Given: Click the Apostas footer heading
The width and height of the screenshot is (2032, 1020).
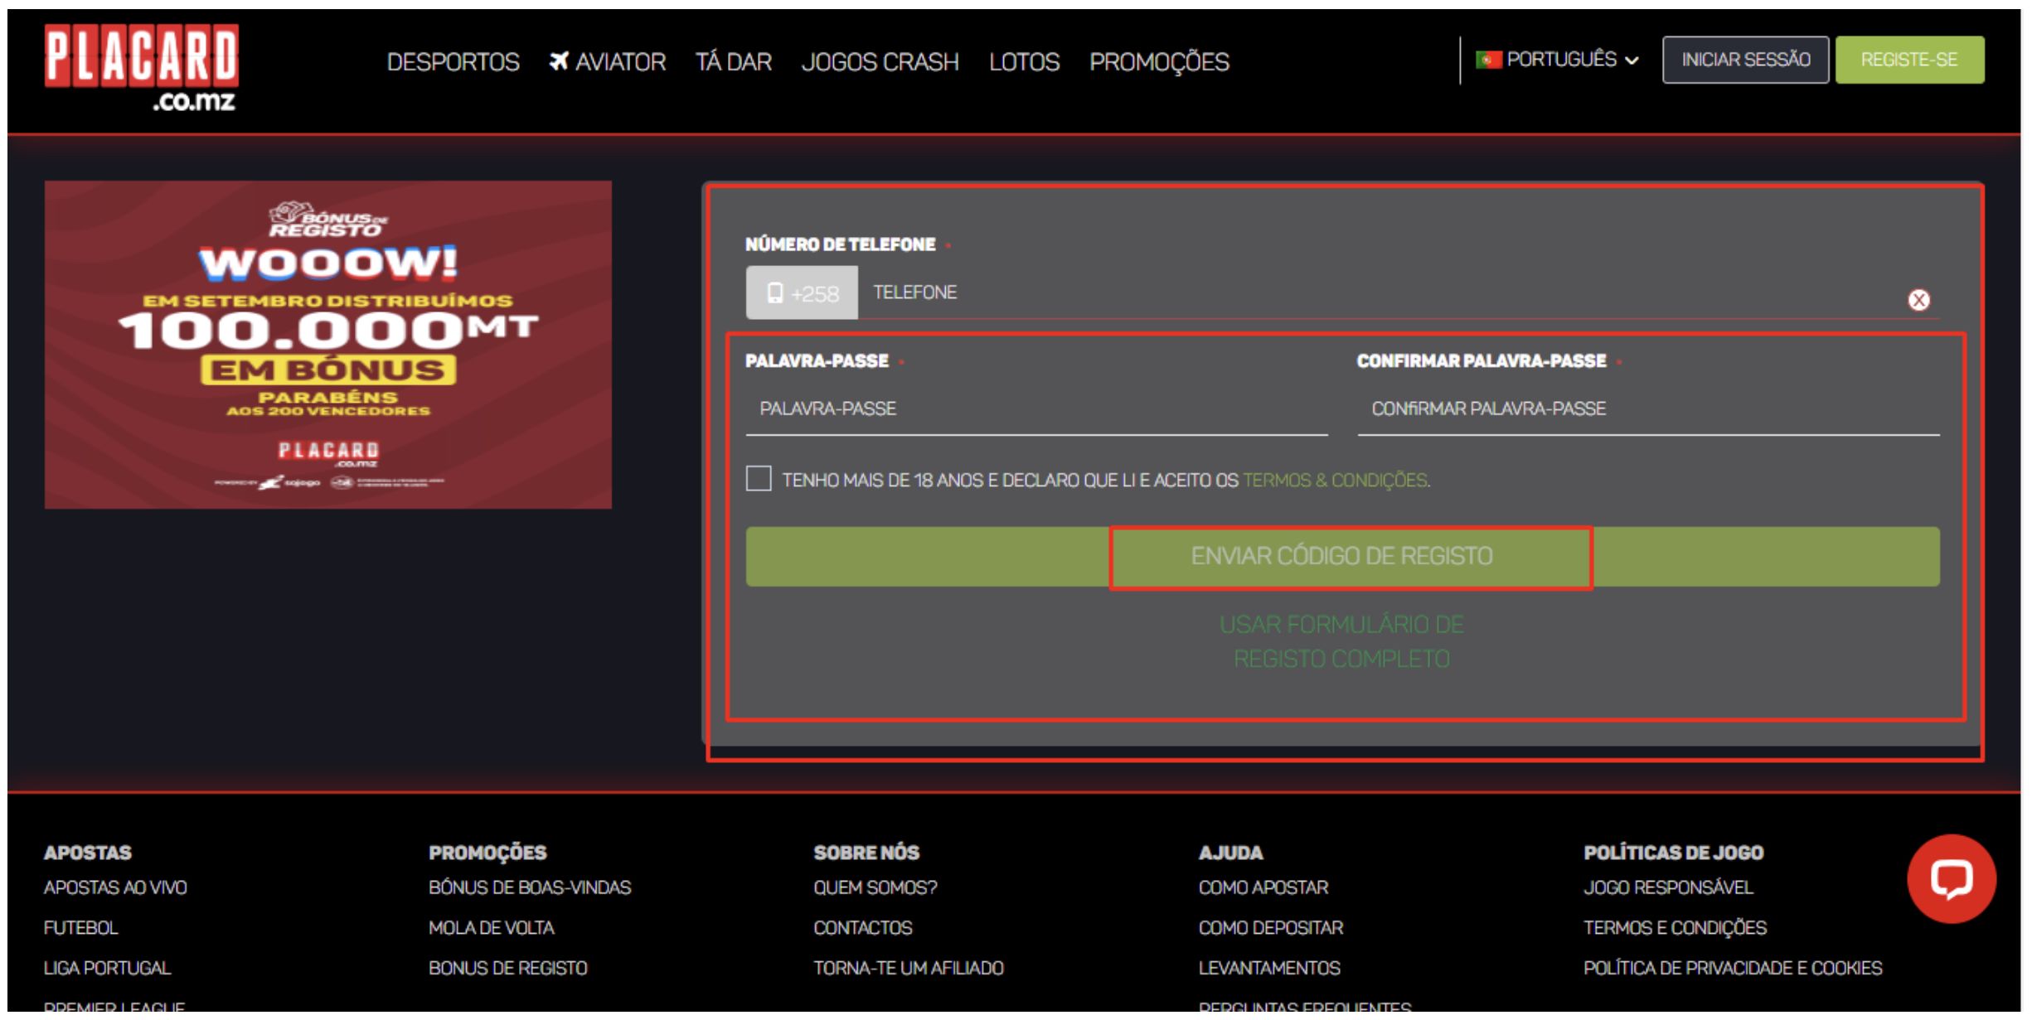Looking at the screenshot, I should click(88, 853).
